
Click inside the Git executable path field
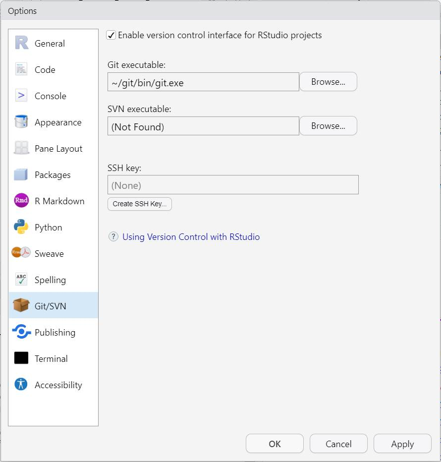[x=203, y=81]
